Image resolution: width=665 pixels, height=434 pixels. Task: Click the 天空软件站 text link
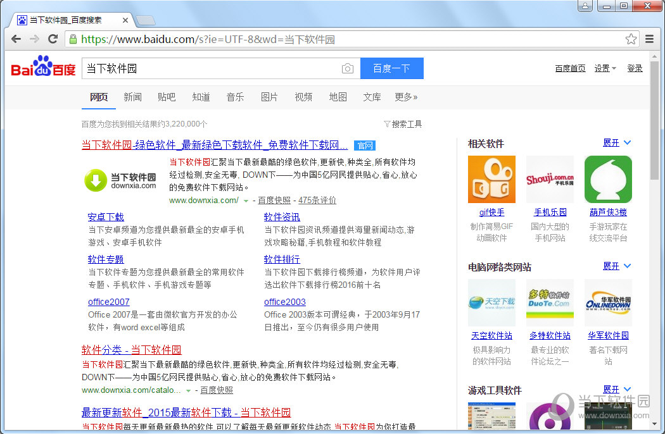tap(491, 335)
